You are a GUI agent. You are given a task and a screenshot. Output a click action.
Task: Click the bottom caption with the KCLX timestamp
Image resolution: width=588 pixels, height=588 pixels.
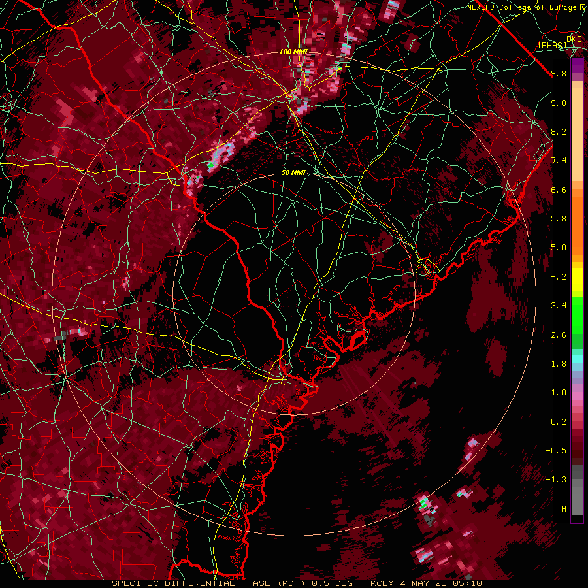click(x=297, y=583)
